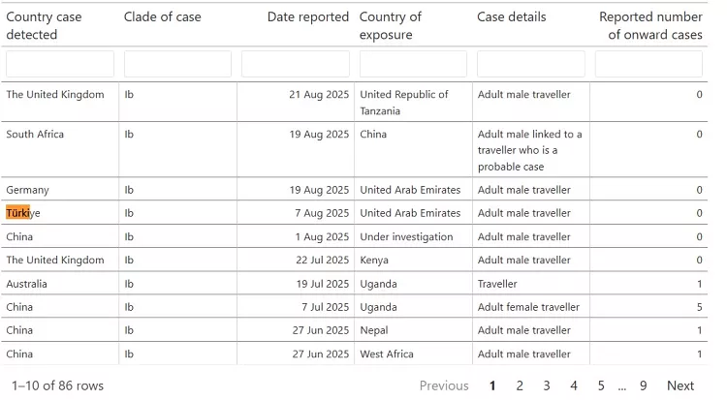The height and width of the screenshot is (400, 727).
Task: Focus the Country of exposure filter box
Action: (x=413, y=64)
